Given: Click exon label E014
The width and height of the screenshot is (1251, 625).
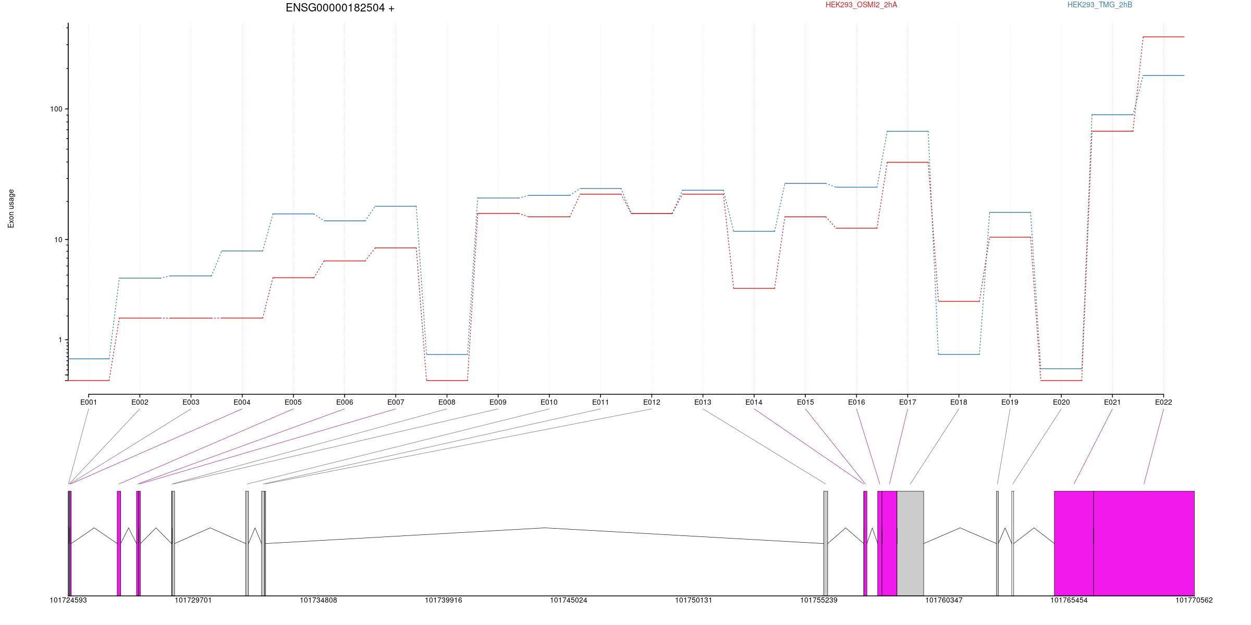Looking at the screenshot, I should 754,402.
